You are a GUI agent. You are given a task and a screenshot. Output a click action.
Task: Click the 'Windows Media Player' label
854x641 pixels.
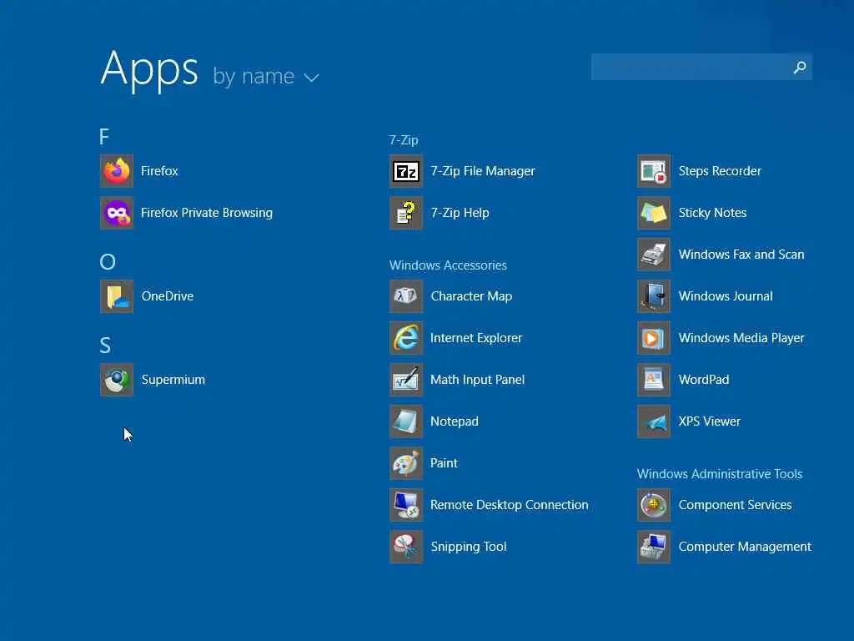pos(741,338)
